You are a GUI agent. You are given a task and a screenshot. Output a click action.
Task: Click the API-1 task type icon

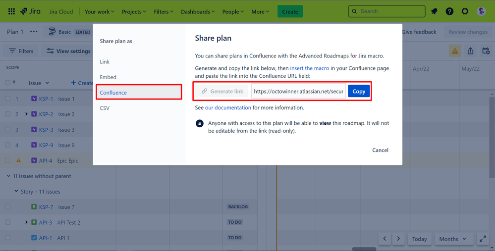34,238
